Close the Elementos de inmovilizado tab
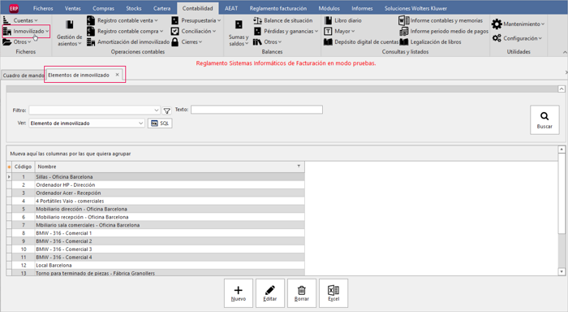 [x=117, y=75]
